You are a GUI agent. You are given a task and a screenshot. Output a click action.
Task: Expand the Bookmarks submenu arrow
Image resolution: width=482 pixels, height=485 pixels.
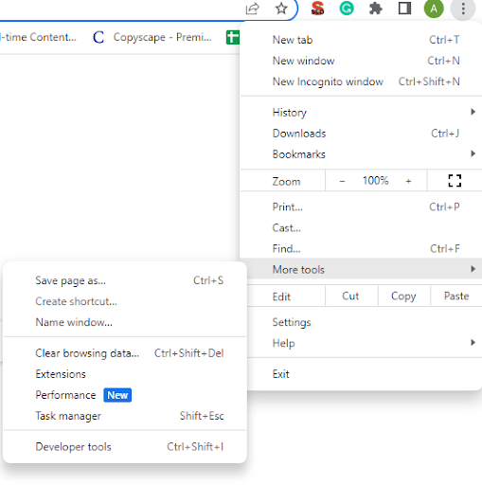click(473, 153)
